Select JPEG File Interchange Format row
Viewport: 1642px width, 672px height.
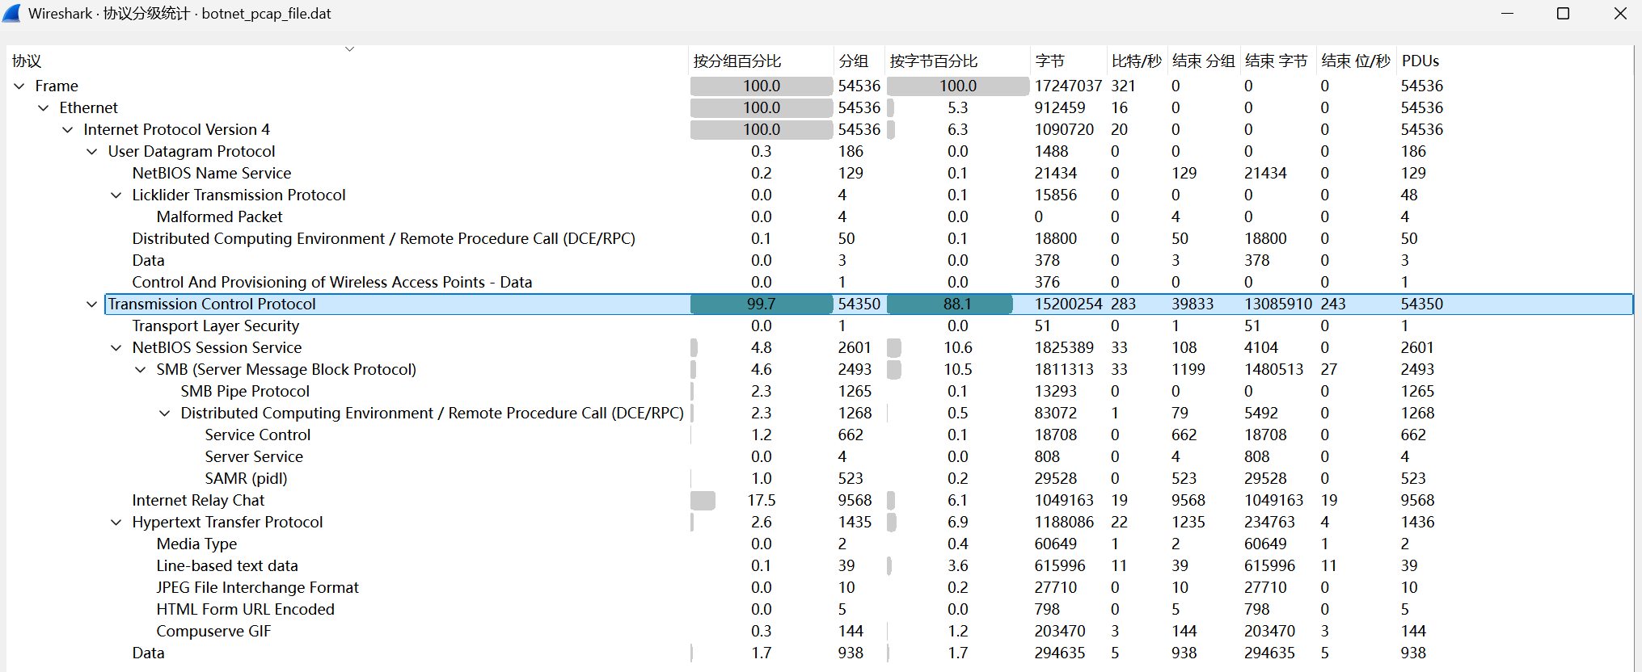[x=821, y=587]
